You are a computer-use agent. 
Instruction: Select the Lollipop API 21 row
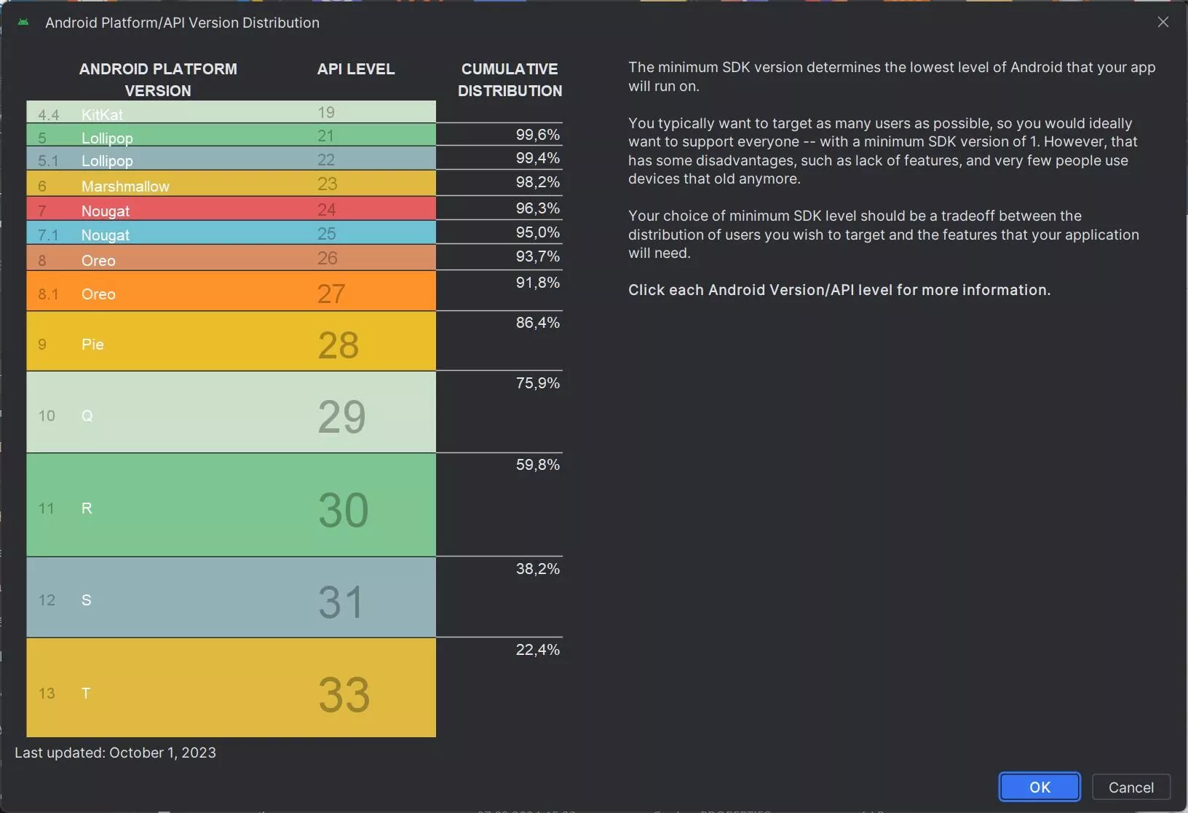231,135
